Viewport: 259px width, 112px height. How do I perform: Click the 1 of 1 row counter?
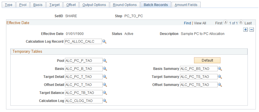pyautogui.click(x=233, y=23)
